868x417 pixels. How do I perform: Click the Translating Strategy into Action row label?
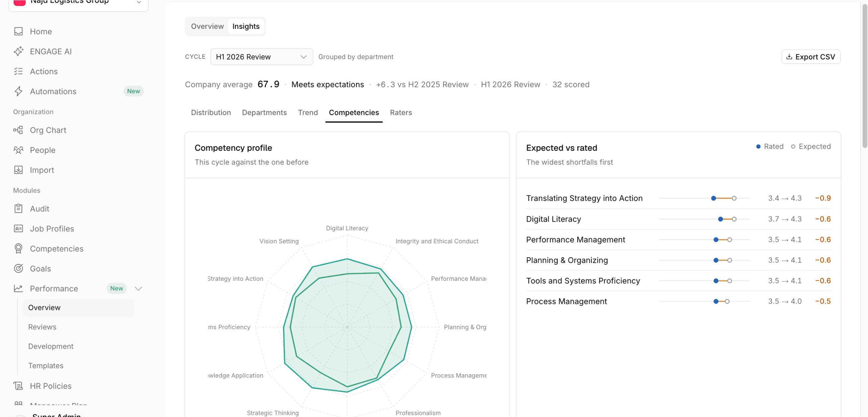click(584, 198)
